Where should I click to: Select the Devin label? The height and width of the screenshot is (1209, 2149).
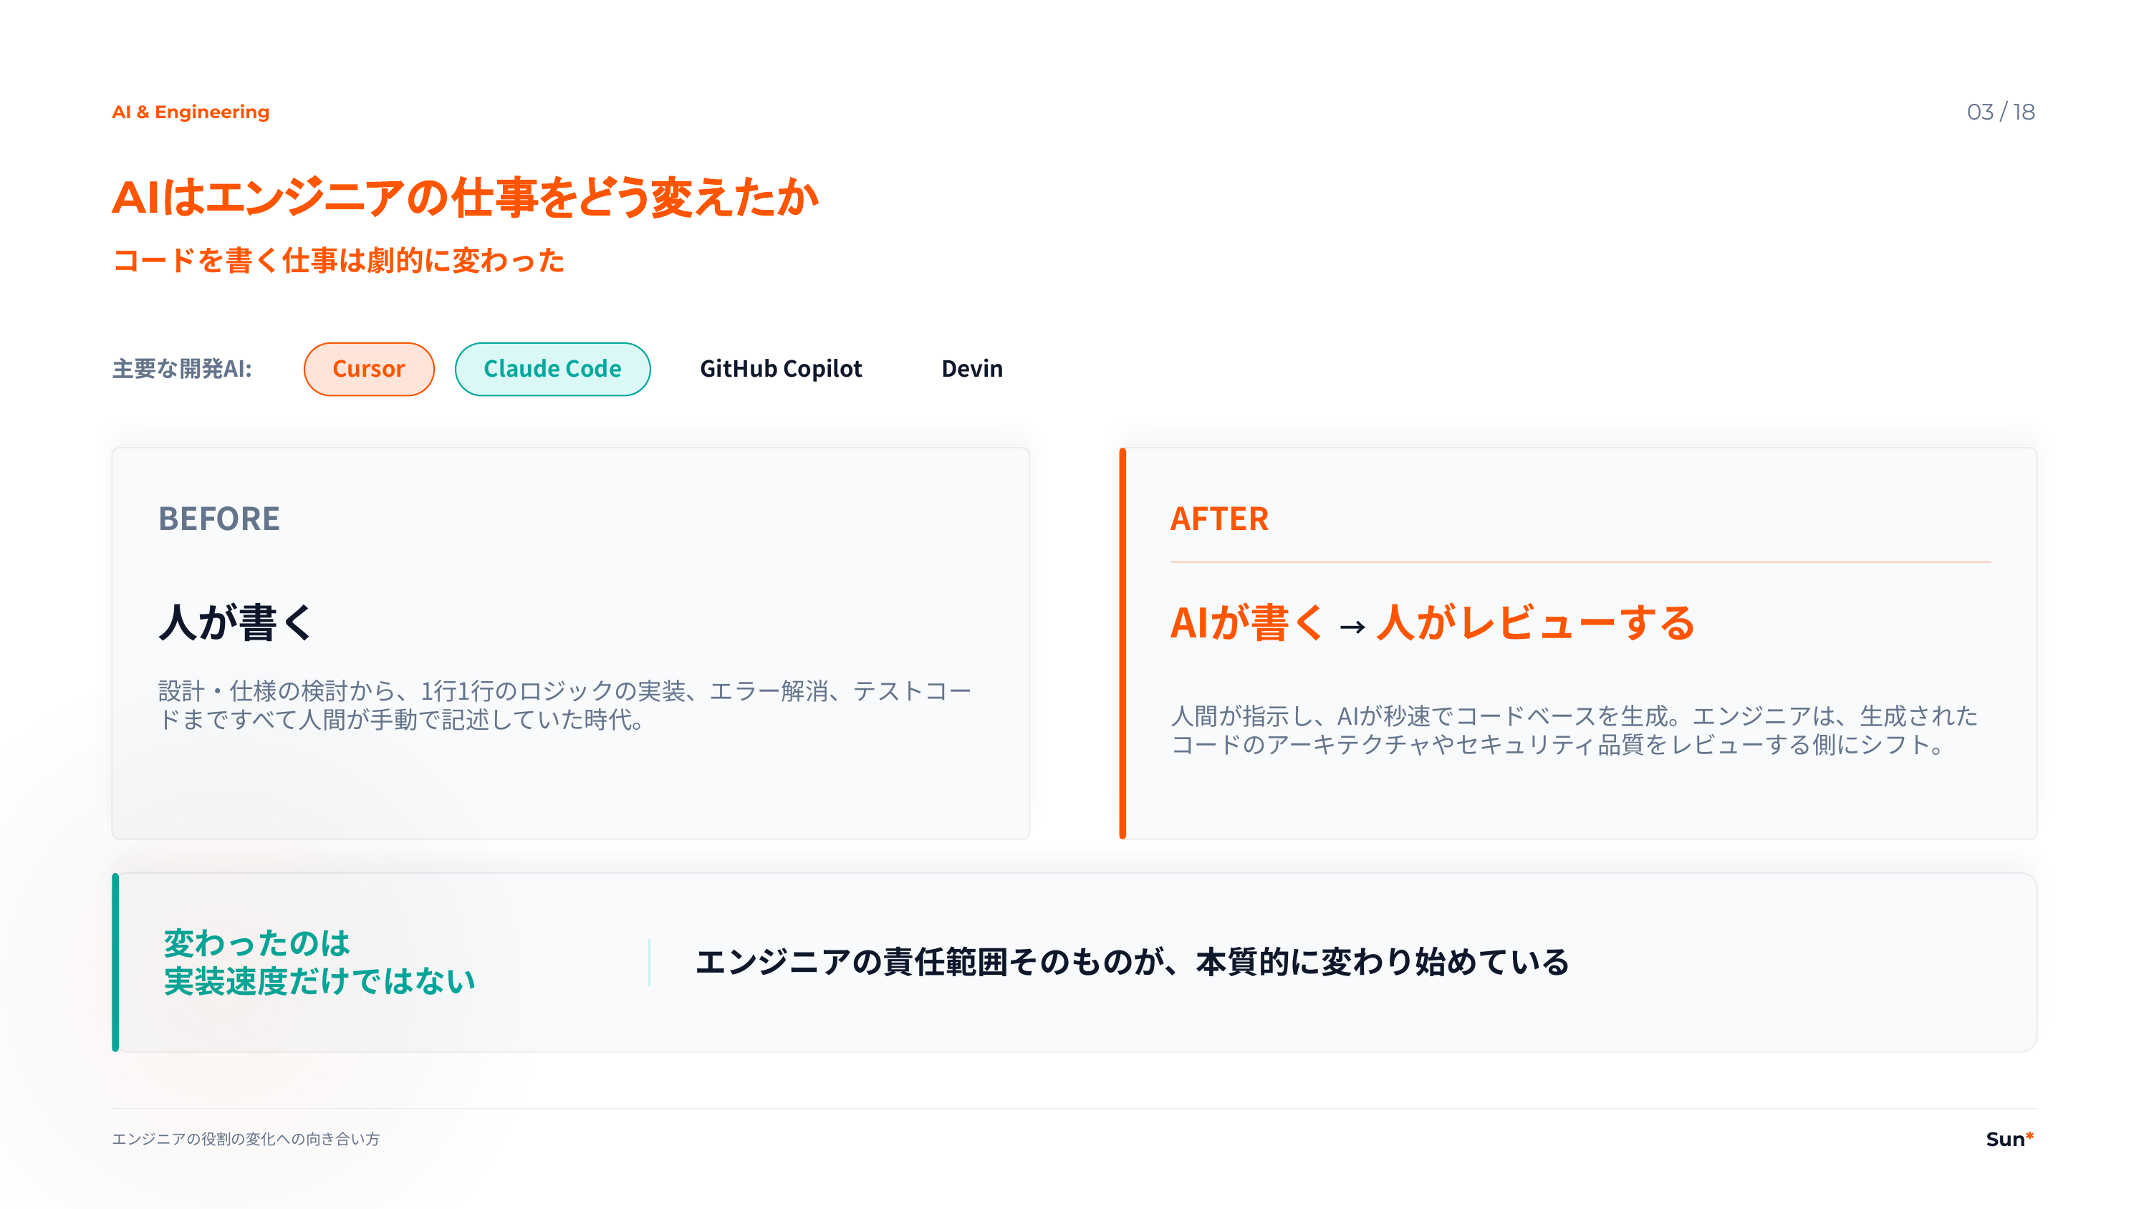[x=972, y=369]
